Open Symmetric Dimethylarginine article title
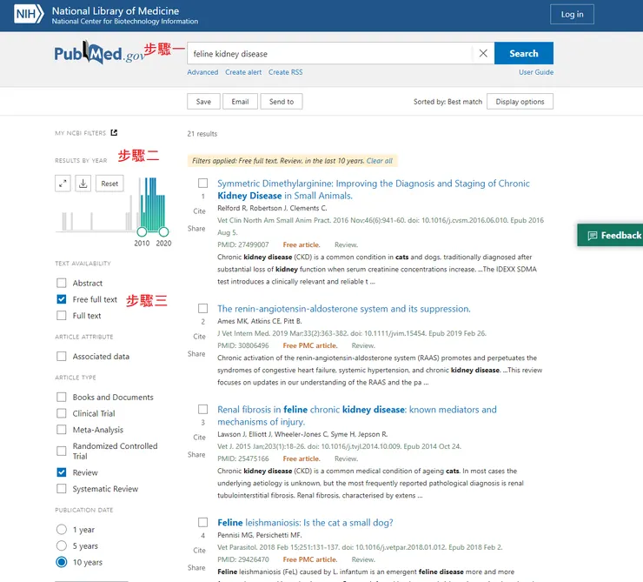This screenshot has height=582, width=643. click(x=373, y=190)
